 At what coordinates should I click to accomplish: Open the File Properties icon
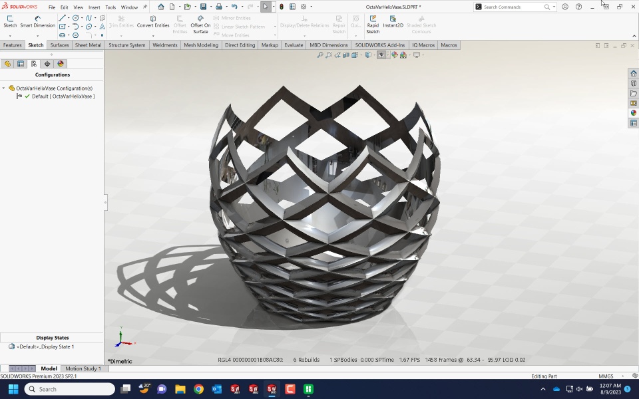[x=292, y=7]
